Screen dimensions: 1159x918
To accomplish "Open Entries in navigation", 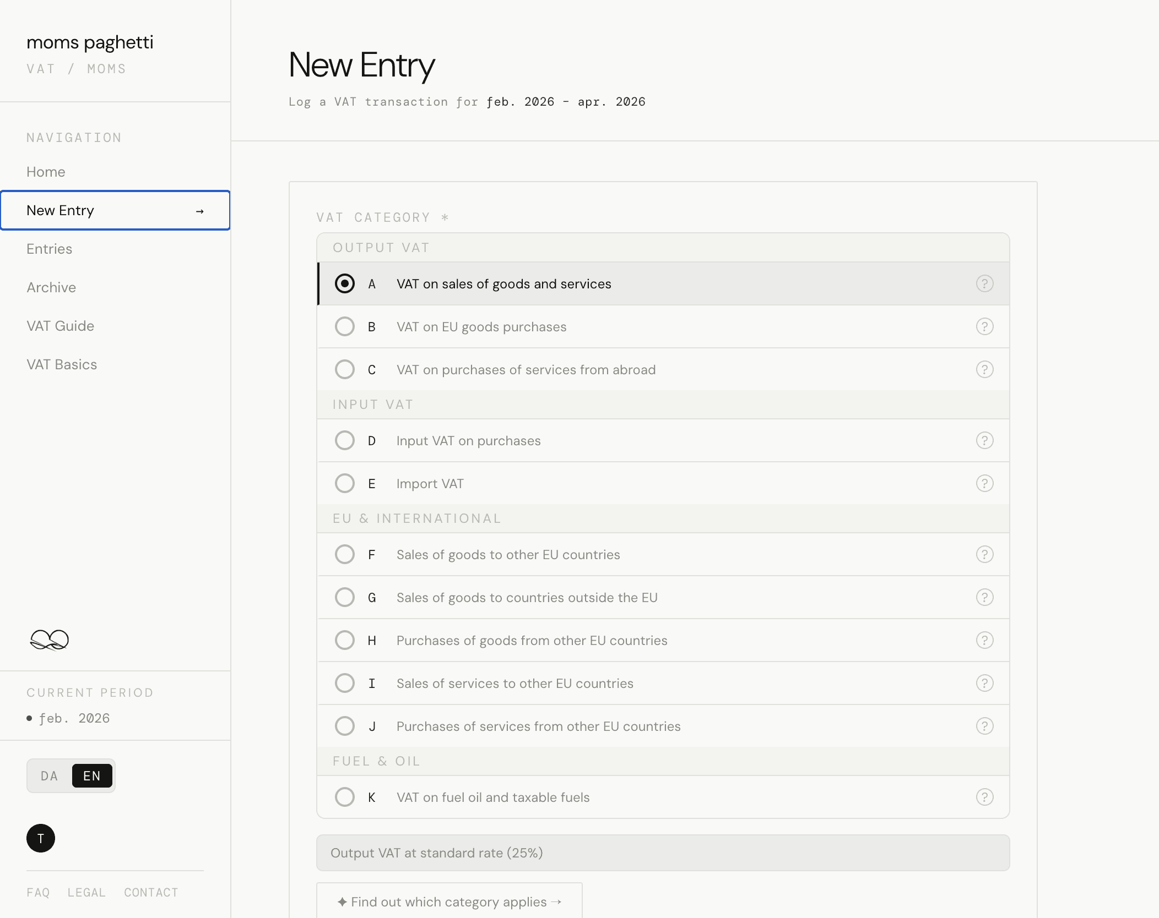I will 50,249.
